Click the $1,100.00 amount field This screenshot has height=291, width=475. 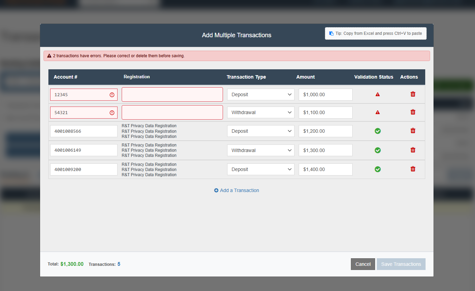(326, 112)
